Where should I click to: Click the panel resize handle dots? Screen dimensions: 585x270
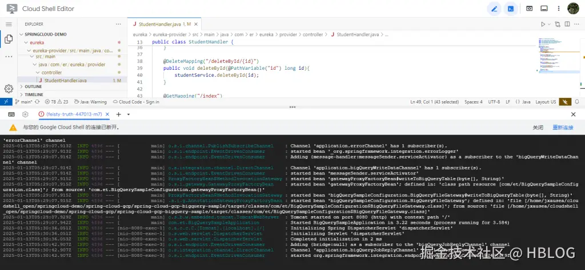(292, 107)
